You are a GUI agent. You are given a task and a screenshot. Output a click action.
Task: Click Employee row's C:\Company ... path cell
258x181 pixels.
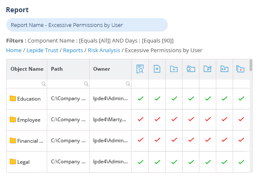[x=68, y=120]
